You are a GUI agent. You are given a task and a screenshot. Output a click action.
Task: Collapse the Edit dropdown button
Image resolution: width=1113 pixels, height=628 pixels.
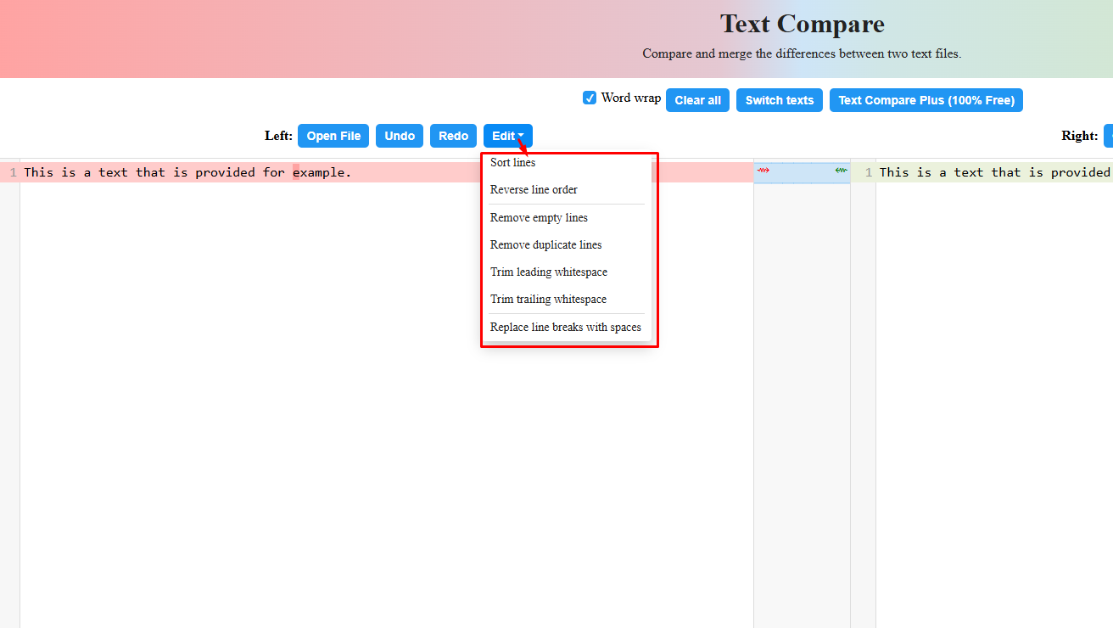[x=508, y=136]
